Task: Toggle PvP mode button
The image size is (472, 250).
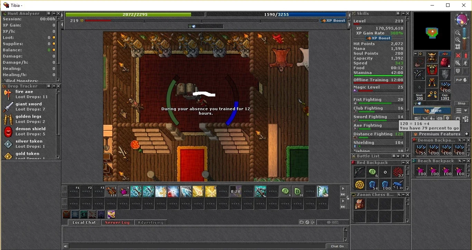Action: point(462,80)
